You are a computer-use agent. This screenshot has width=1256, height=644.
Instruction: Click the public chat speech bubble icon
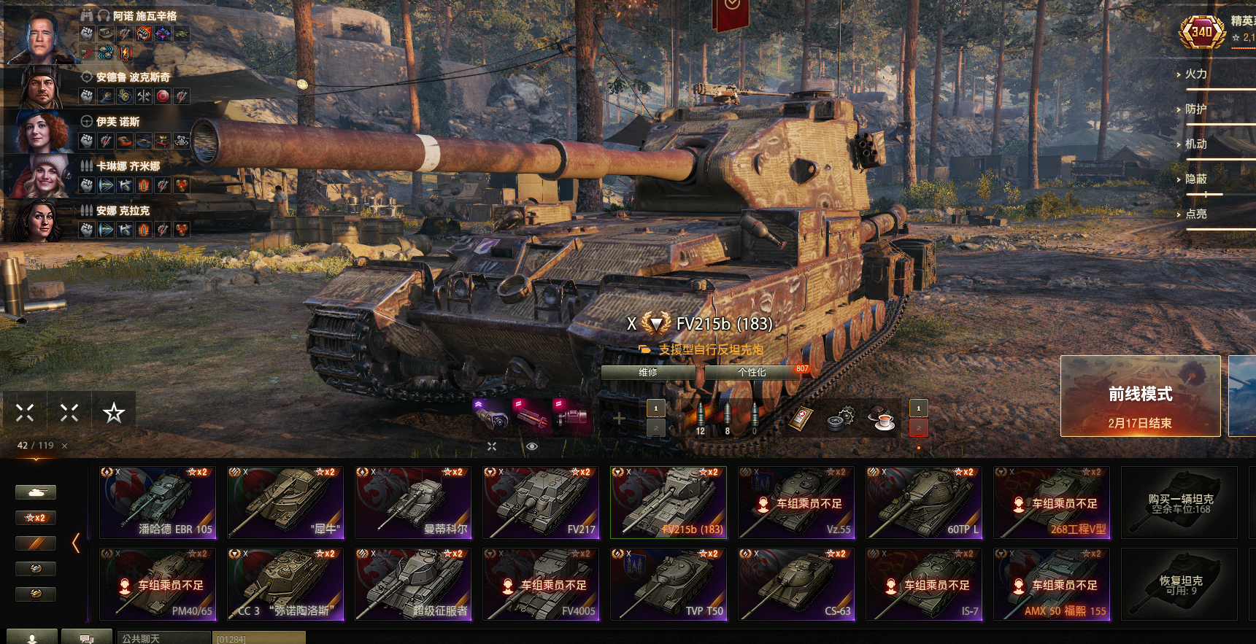[87, 638]
